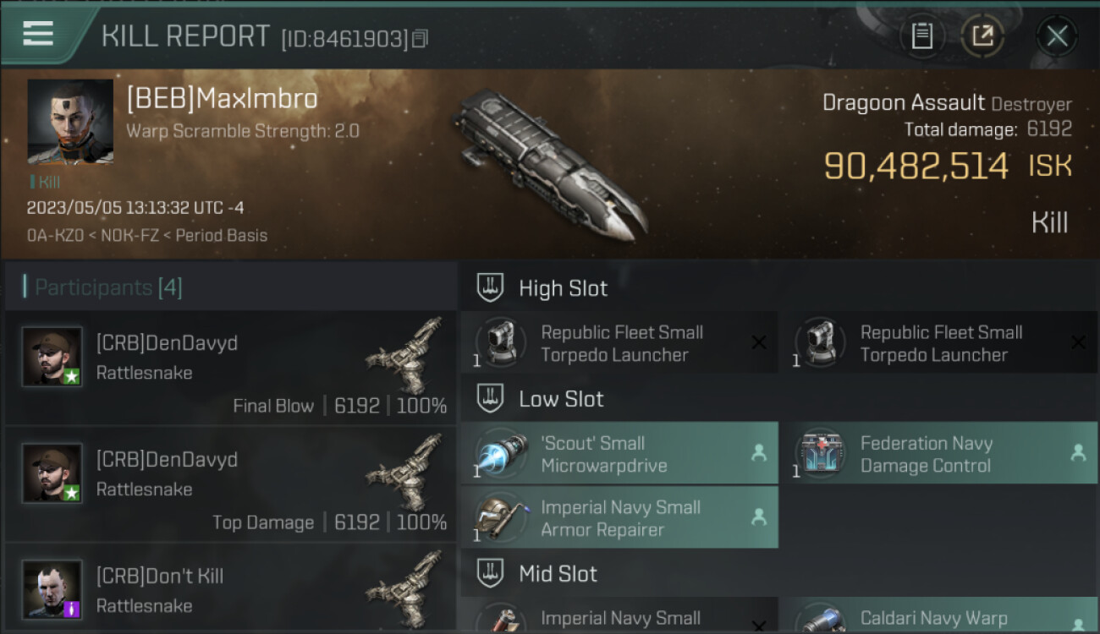
Task: Click the Low Slot section header
Action: [x=561, y=399]
